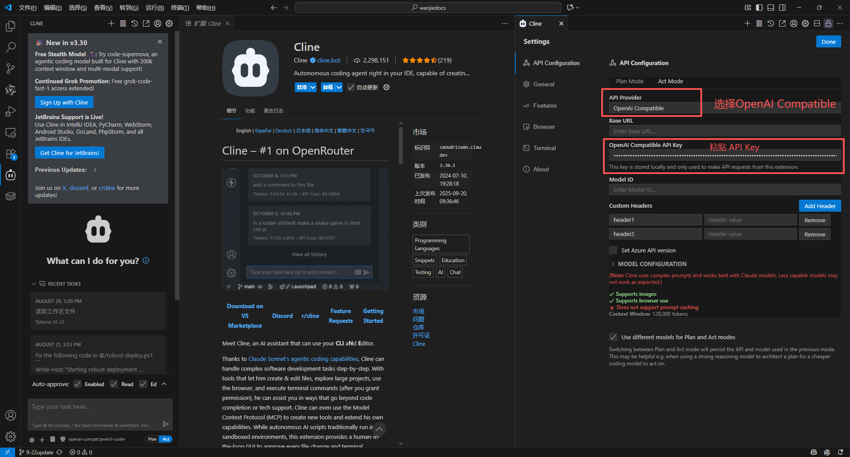This screenshot has height=457, width=850.
Task: Toggle the Set Azure API version checkbox
Action: (x=613, y=250)
